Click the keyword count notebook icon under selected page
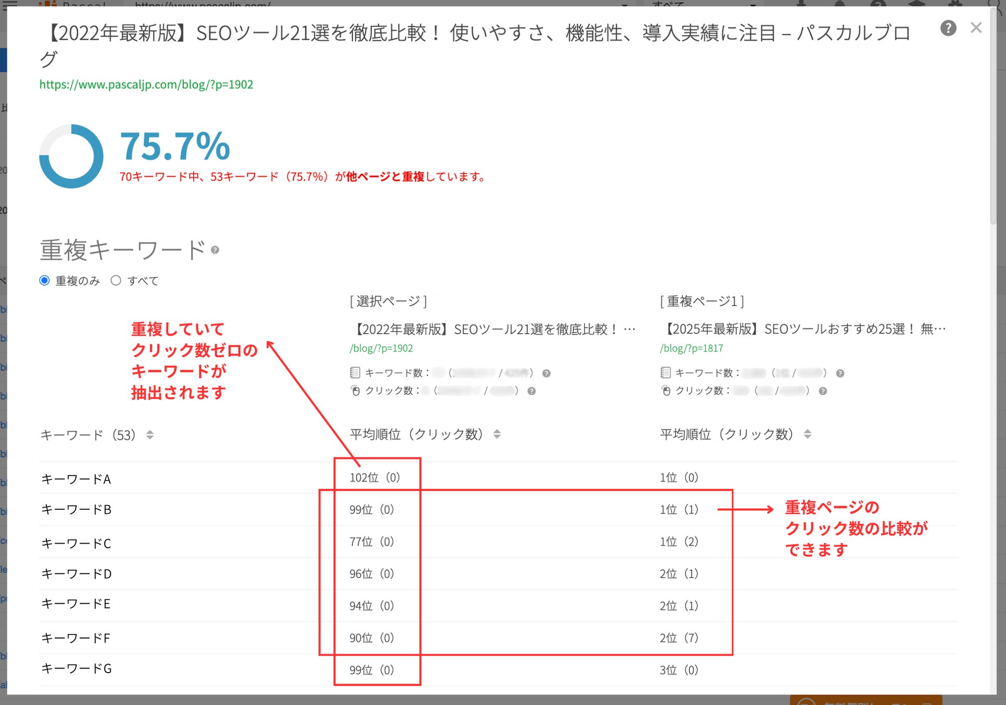Viewport: 1006px width, 705px height. pyautogui.click(x=355, y=373)
